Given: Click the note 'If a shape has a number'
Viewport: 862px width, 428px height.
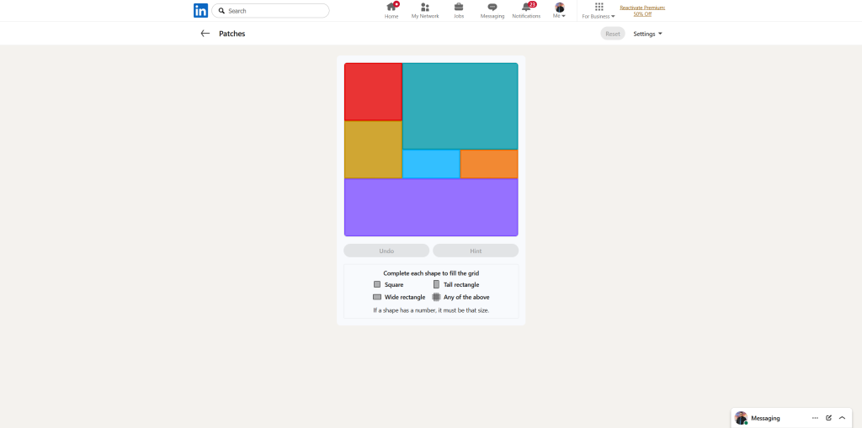Looking at the screenshot, I should coord(431,310).
